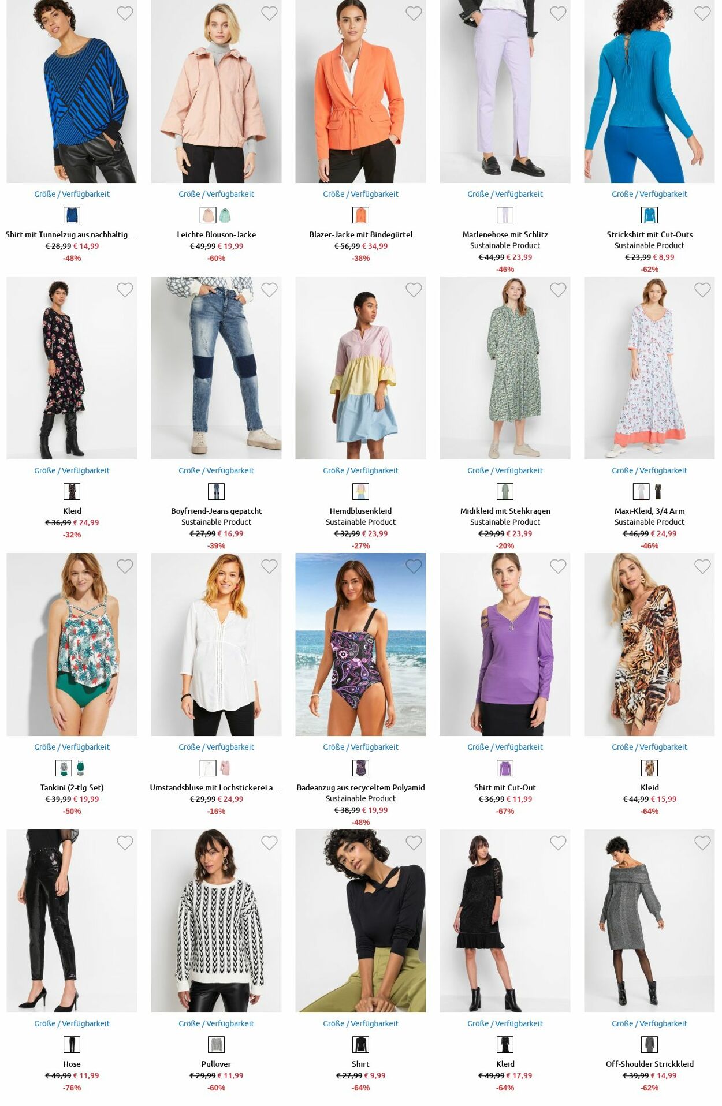Choose the dark swatch for Maxi-Kleid, 3/4 Arm
This screenshot has height=1106, width=722.
click(x=658, y=492)
